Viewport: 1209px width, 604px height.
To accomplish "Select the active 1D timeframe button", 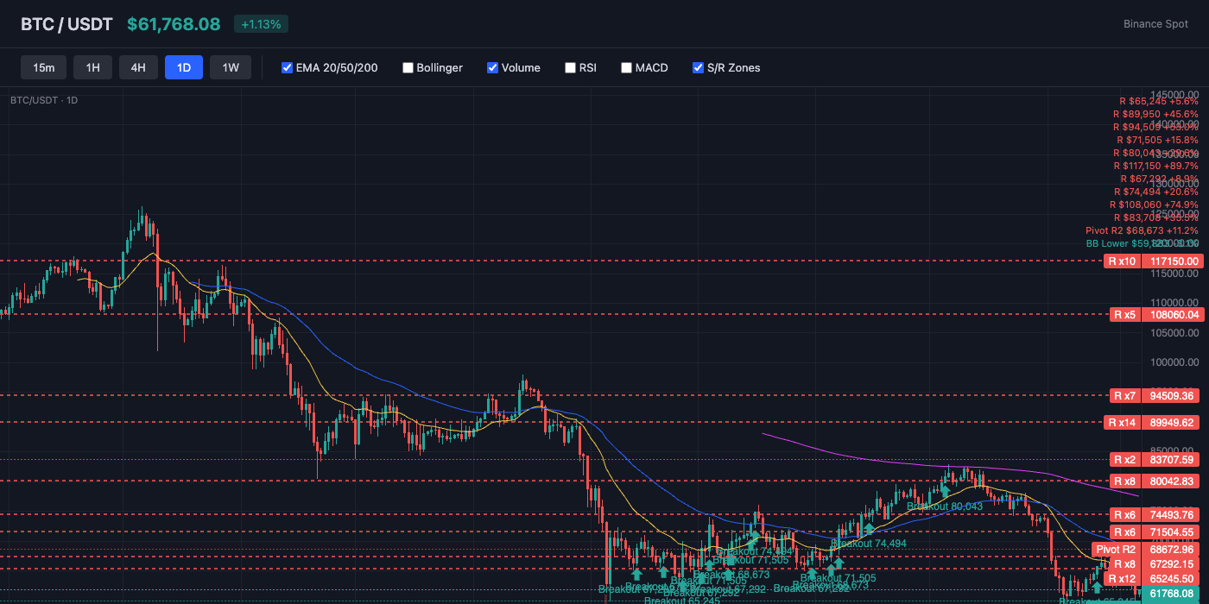I will point(184,67).
